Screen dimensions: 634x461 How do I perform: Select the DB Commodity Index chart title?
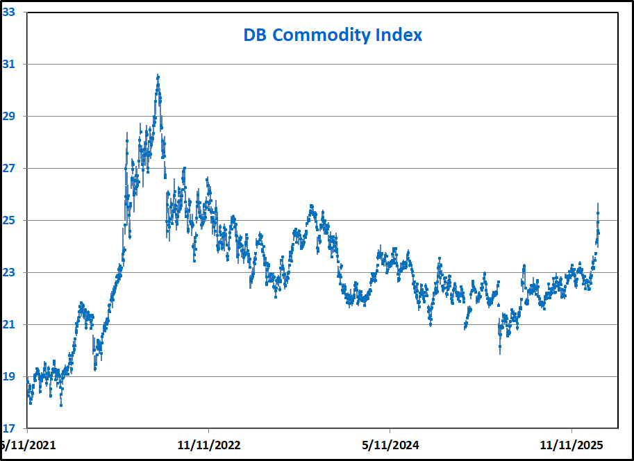click(333, 35)
